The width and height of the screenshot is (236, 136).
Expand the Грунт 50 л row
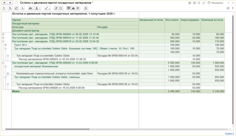click(x=6, y=45)
